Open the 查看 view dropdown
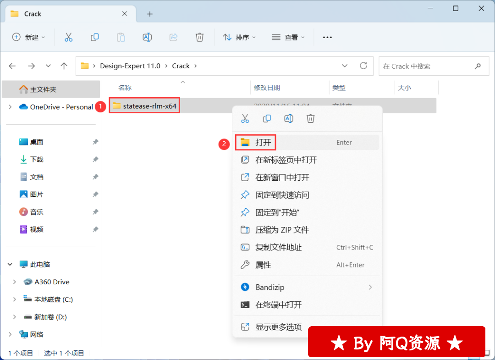 coord(288,37)
